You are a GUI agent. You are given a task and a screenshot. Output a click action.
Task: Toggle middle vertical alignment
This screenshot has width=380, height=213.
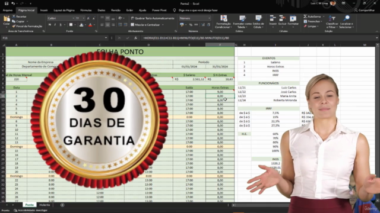(x=107, y=18)
